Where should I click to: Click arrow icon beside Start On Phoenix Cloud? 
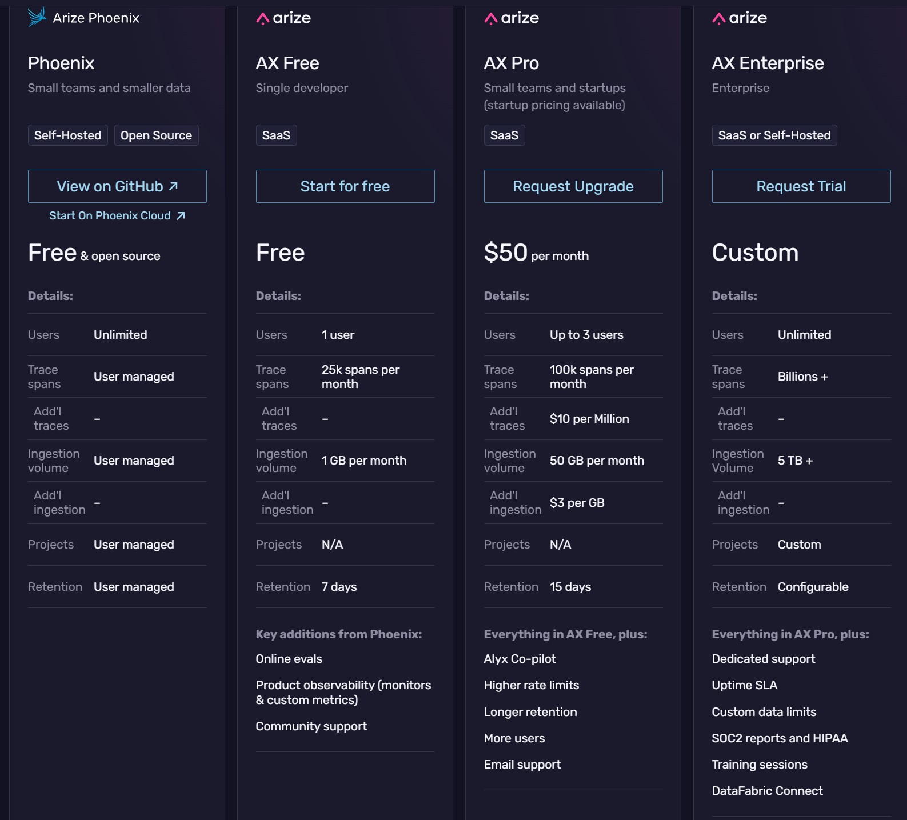click(181, 216)
